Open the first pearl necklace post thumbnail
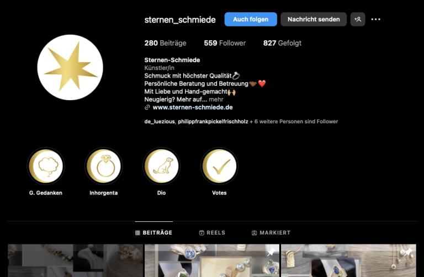 pyautogui.click(x=75, y=260)
